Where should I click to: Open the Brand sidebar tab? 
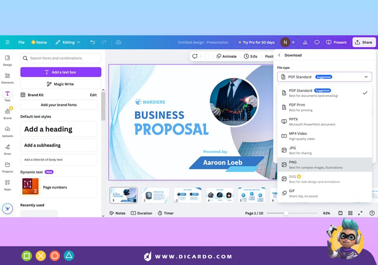tap(7, 114)
